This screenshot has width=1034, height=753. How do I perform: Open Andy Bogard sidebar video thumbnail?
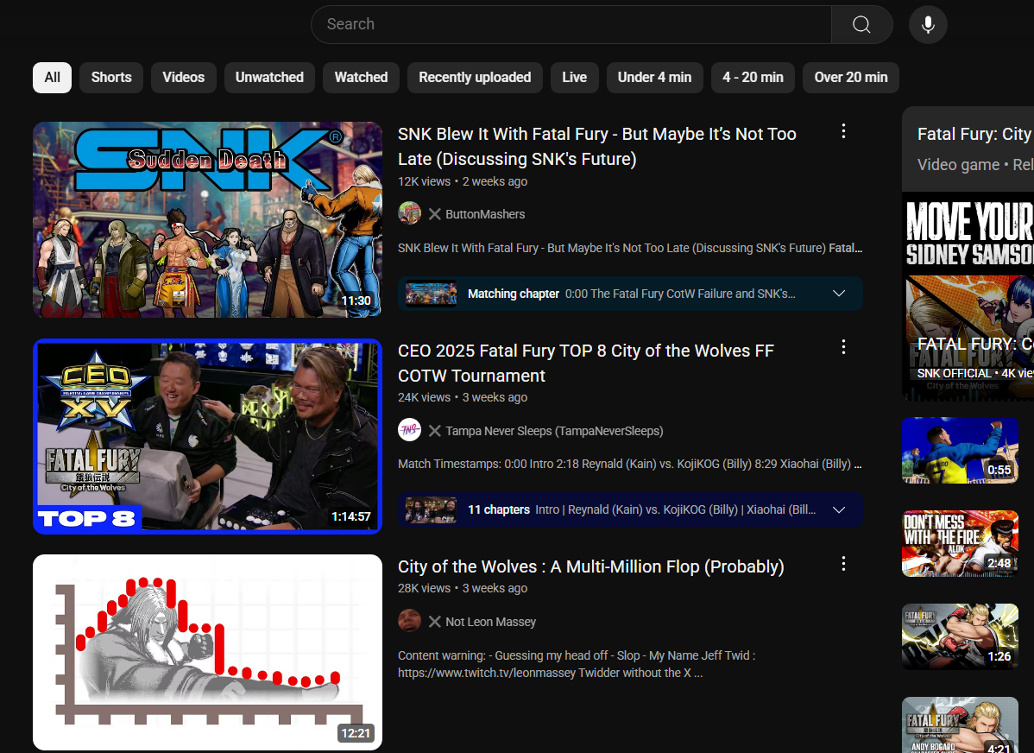click(960, 725)
